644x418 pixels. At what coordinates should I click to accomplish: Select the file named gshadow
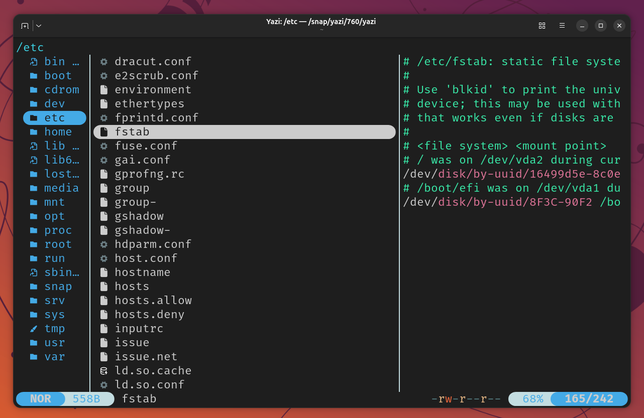tap(139, 216)
